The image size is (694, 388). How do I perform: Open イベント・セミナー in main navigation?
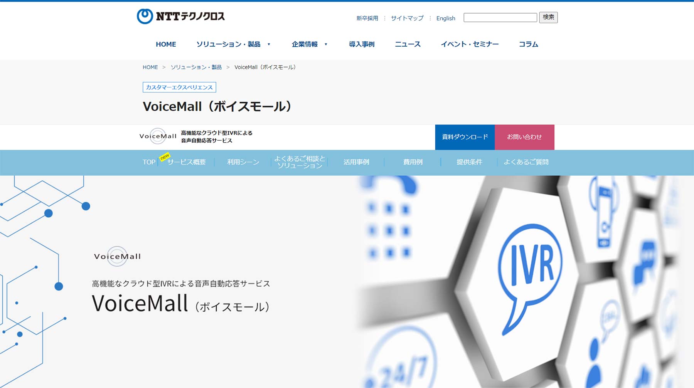(x=470, y=44)
